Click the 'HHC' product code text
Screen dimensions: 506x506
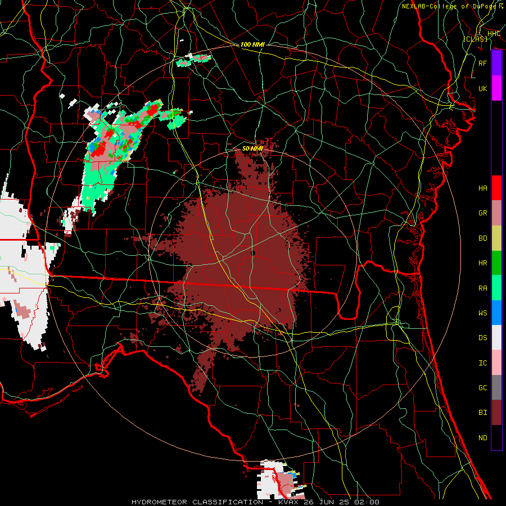494,34
